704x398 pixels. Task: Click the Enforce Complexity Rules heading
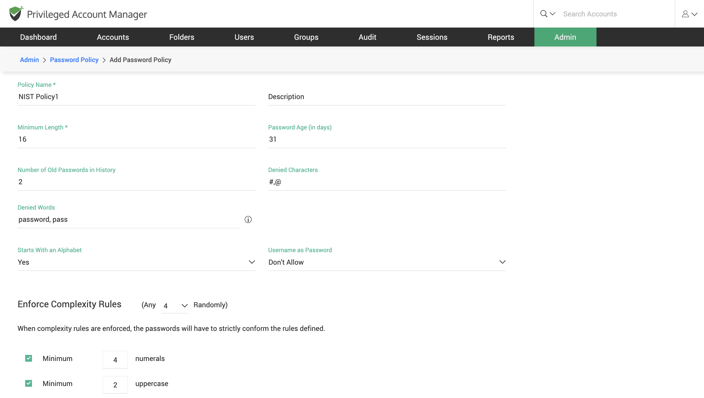click(x=70, y=304)
